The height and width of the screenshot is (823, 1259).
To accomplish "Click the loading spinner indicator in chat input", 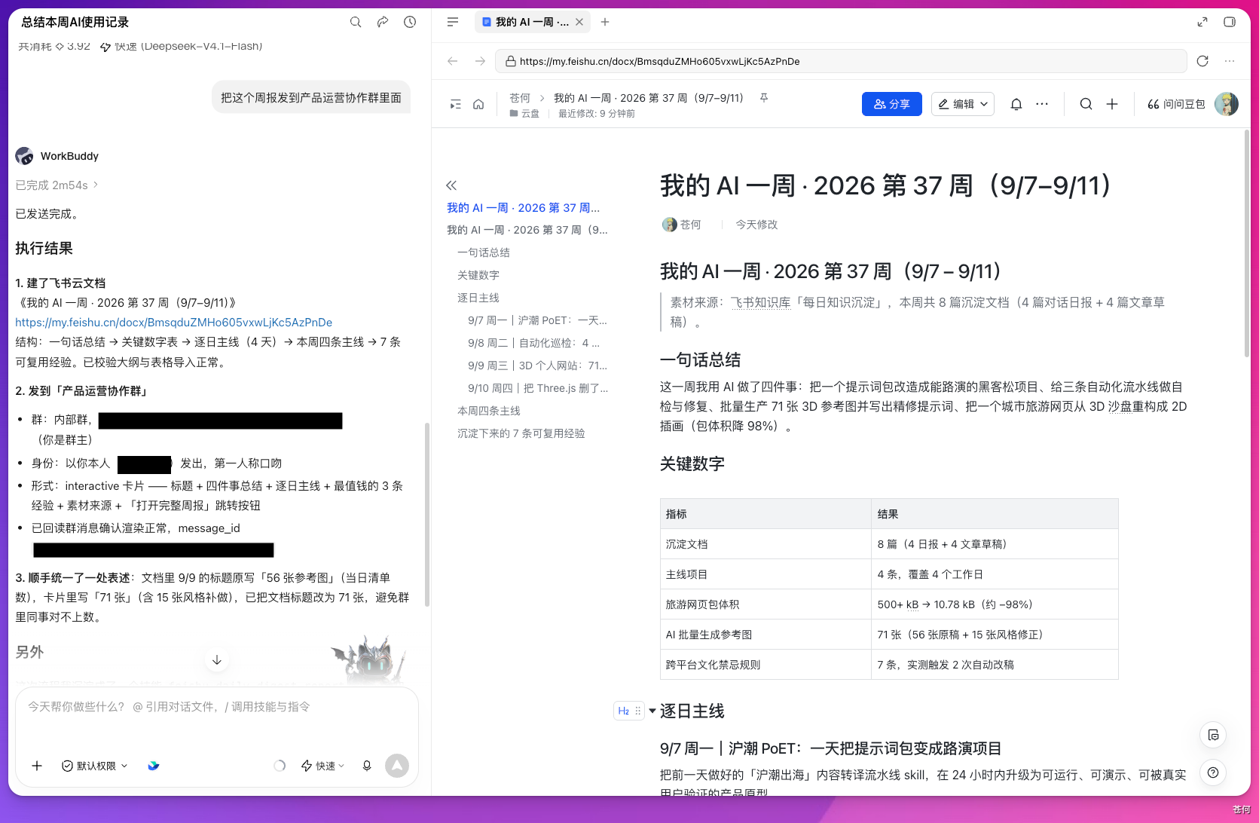I will (x=280, y=766).
